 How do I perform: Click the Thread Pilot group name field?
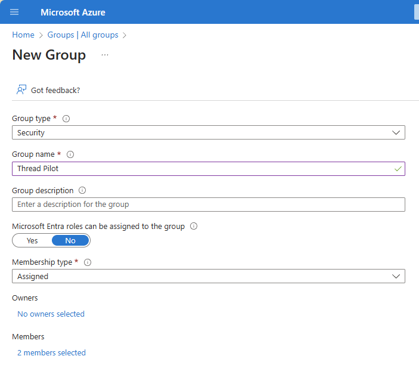[209, 169]
